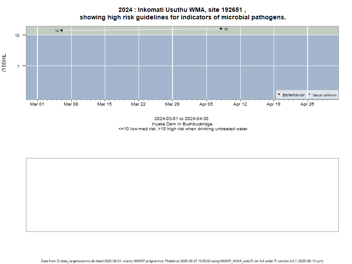Image resolution: width=352 pixels, height=264 pixels.
Task: Click the low-med risk guideline note
Action: (183, 129)
